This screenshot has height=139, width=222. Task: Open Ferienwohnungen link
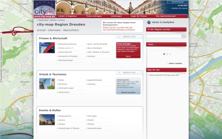pos(66,88)
